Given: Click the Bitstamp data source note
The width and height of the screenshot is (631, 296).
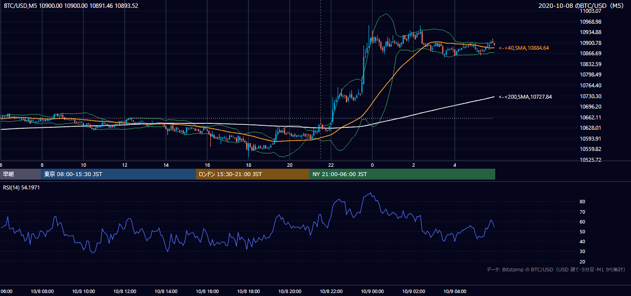Looking at the screenshot, I should [x=556, y=269].
